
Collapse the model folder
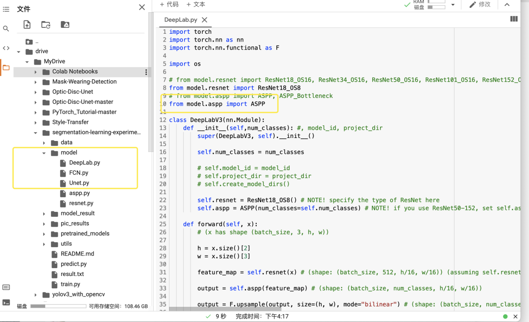(x=44, y=153)
